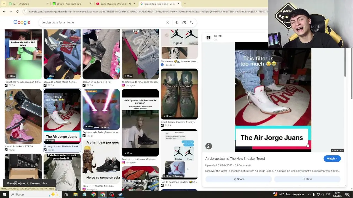Screen dimensions: 353x198
Task: Go to Google home via the logo
Action: coord(22,22)
